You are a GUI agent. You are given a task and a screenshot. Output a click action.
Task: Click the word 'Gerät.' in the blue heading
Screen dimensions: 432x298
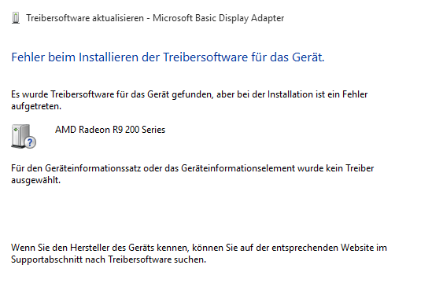(x=308, y=57)
